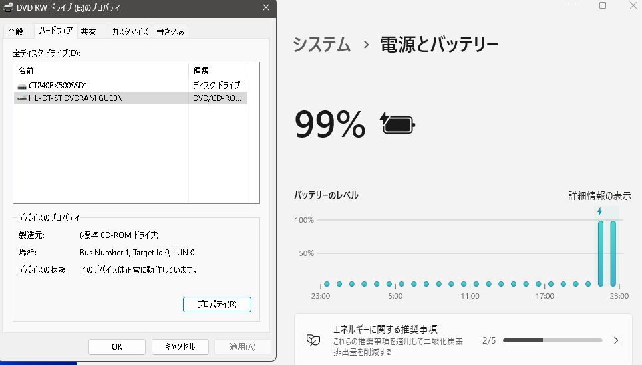Click the HL-DT-ST DVDRAM drive icon
Screen dimensions: 642x365
click(x=22, y=98)
